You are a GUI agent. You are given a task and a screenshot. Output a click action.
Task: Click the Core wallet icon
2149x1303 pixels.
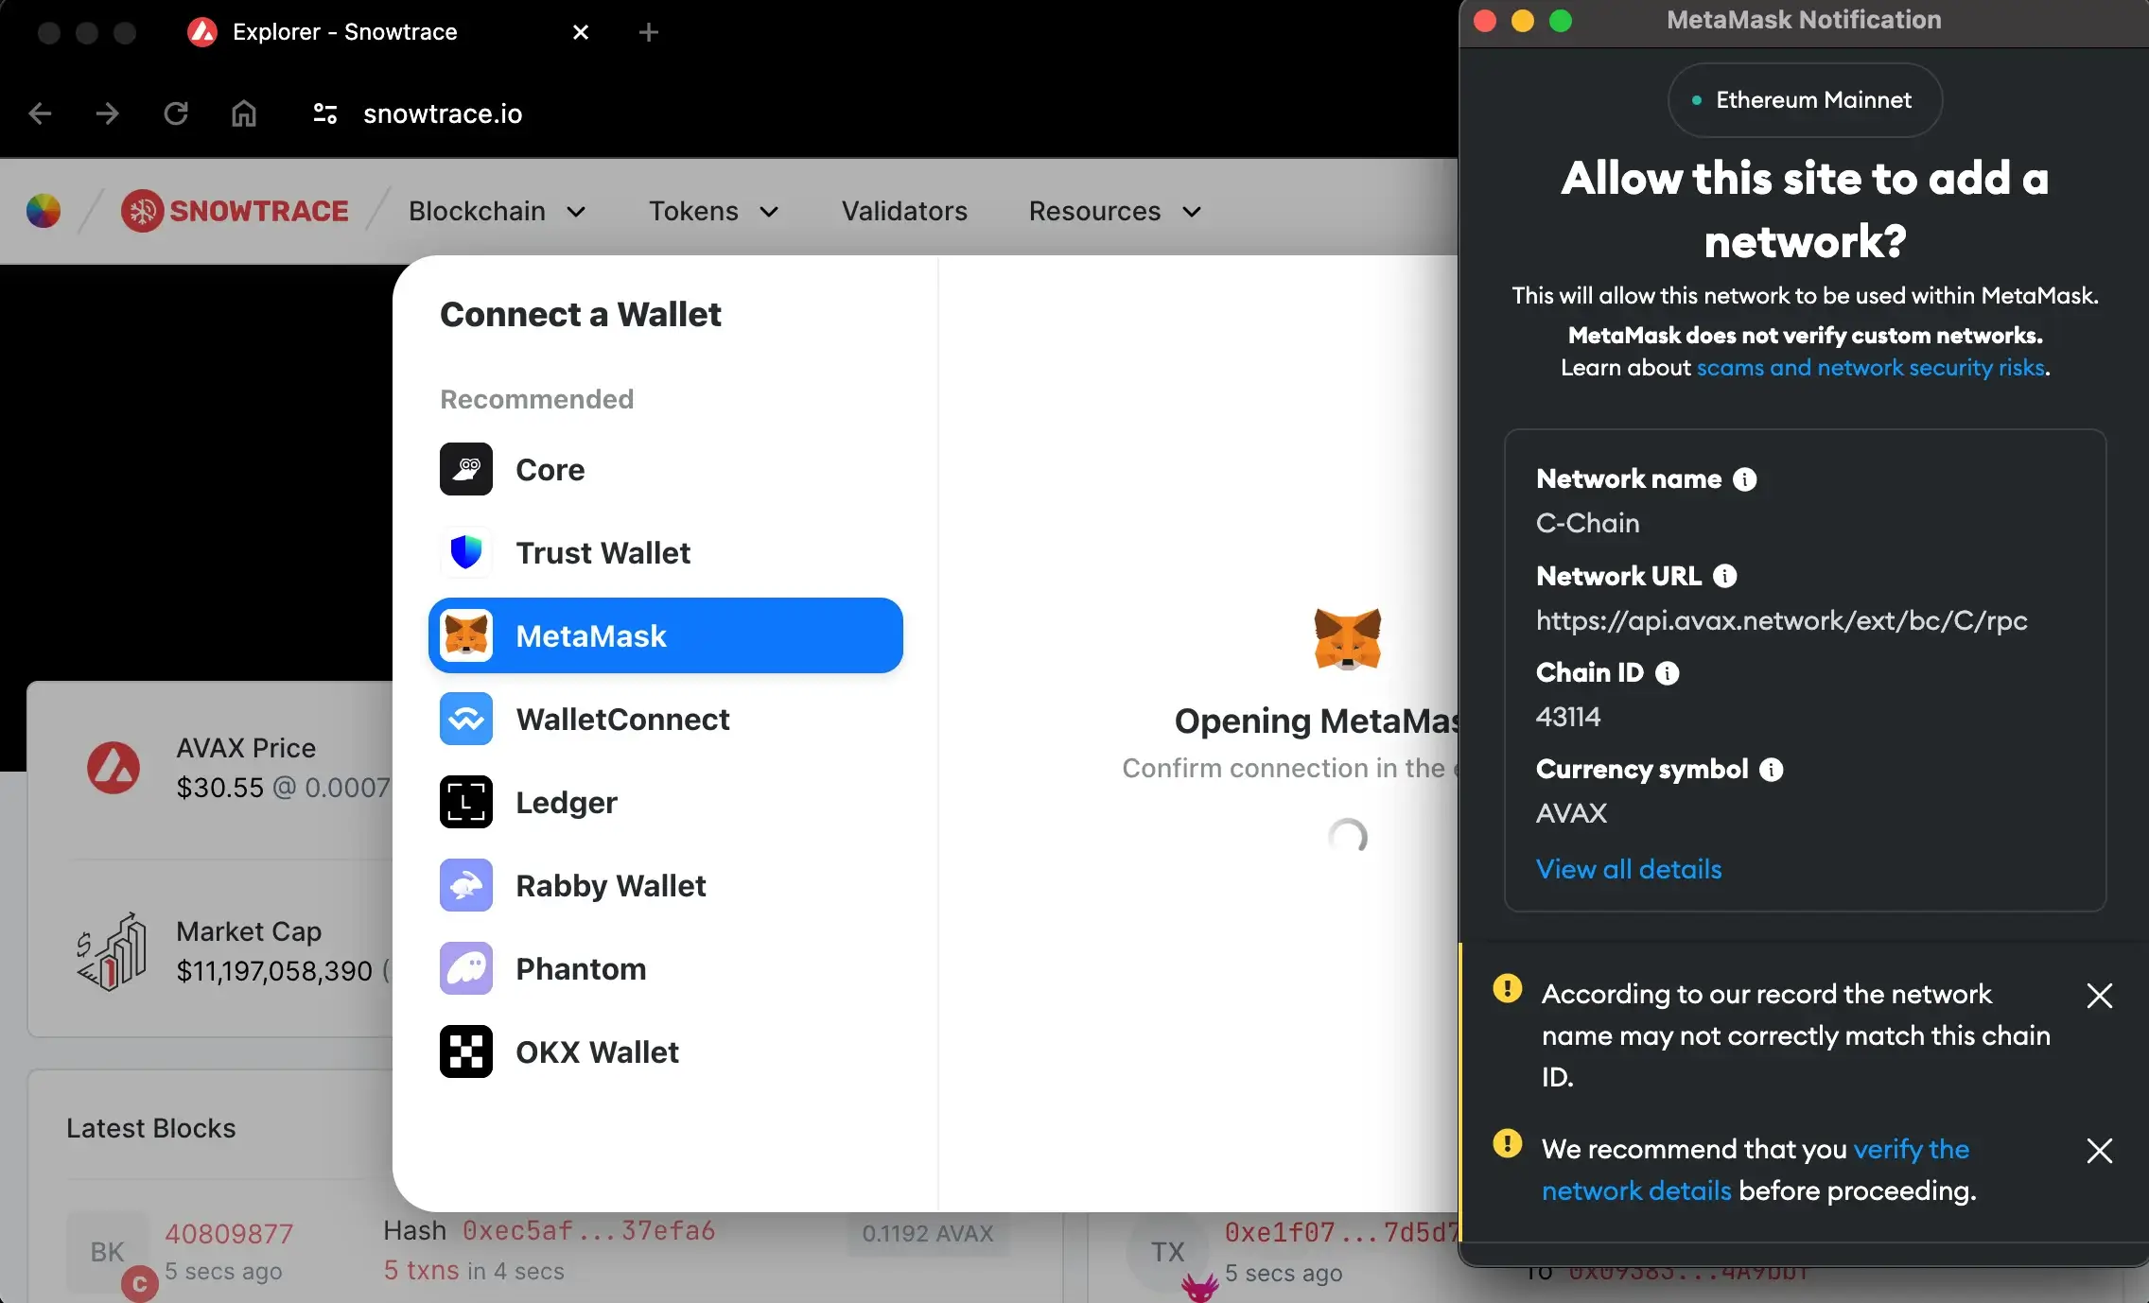(x=466, y=468)
